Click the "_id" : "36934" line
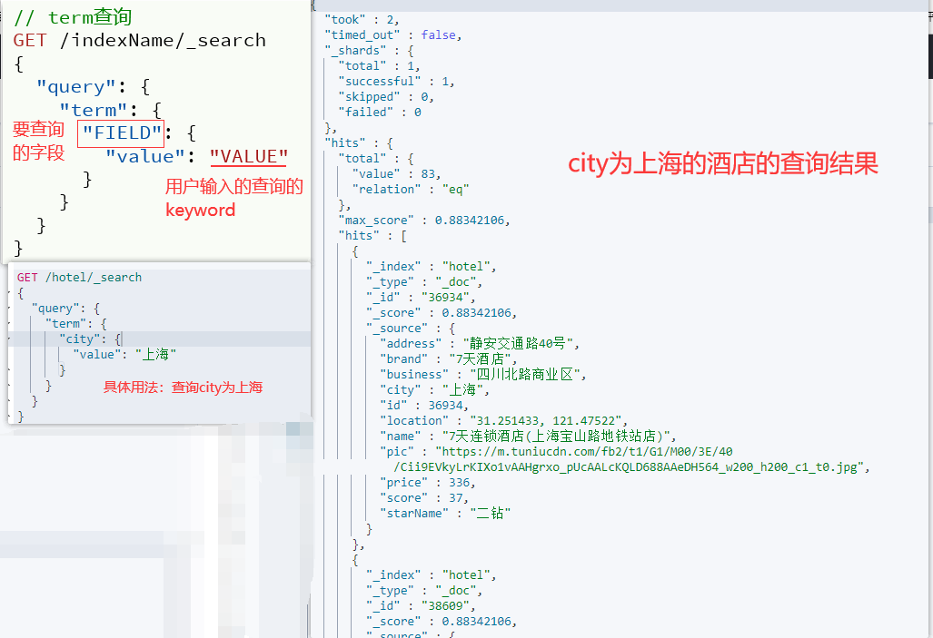Viewport: 933px width, 638px height. click(x=421, y=298)
